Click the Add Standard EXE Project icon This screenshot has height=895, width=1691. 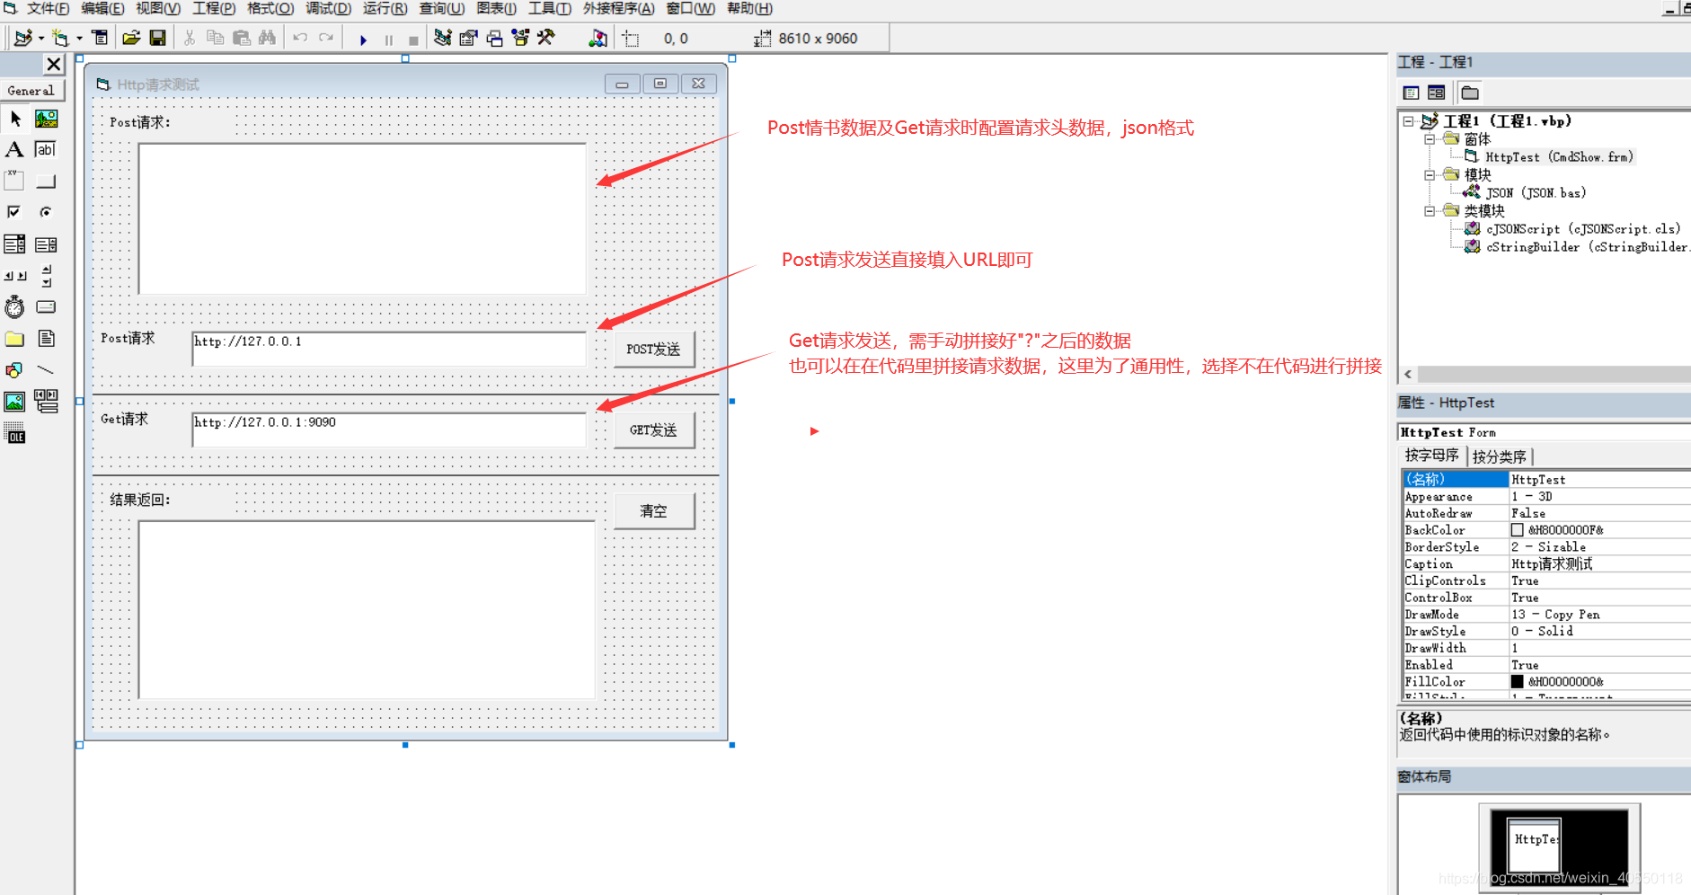[x=23, y=39]
